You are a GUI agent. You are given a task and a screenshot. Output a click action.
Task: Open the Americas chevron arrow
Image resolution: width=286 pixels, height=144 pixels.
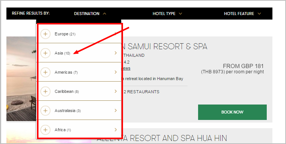tap(115, 72)
